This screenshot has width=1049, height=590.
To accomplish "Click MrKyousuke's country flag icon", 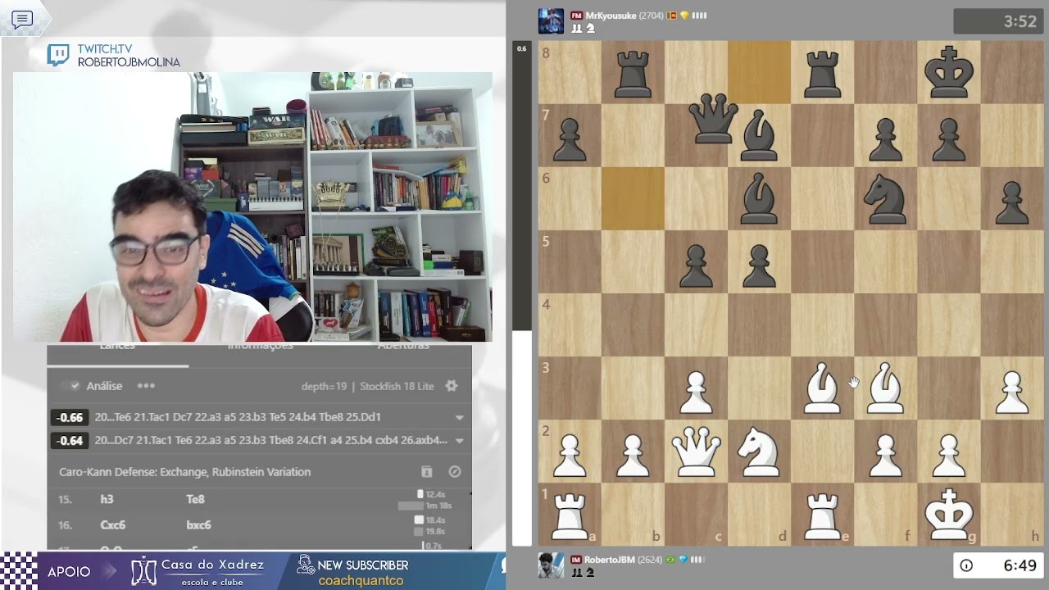I will click(x=672, y=16).
